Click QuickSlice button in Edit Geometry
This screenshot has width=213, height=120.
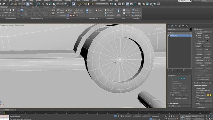point(199,55)
